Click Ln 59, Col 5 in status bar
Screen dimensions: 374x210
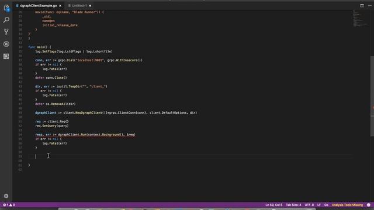click(x=273, y=205)
